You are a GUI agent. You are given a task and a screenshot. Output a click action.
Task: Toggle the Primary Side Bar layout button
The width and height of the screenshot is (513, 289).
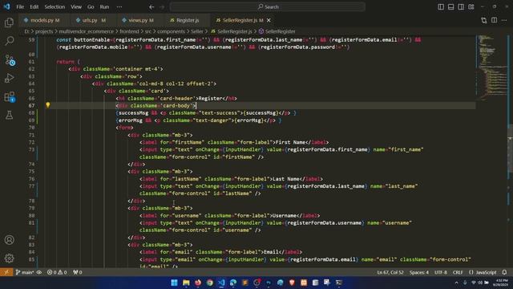(x=441, y=7)
